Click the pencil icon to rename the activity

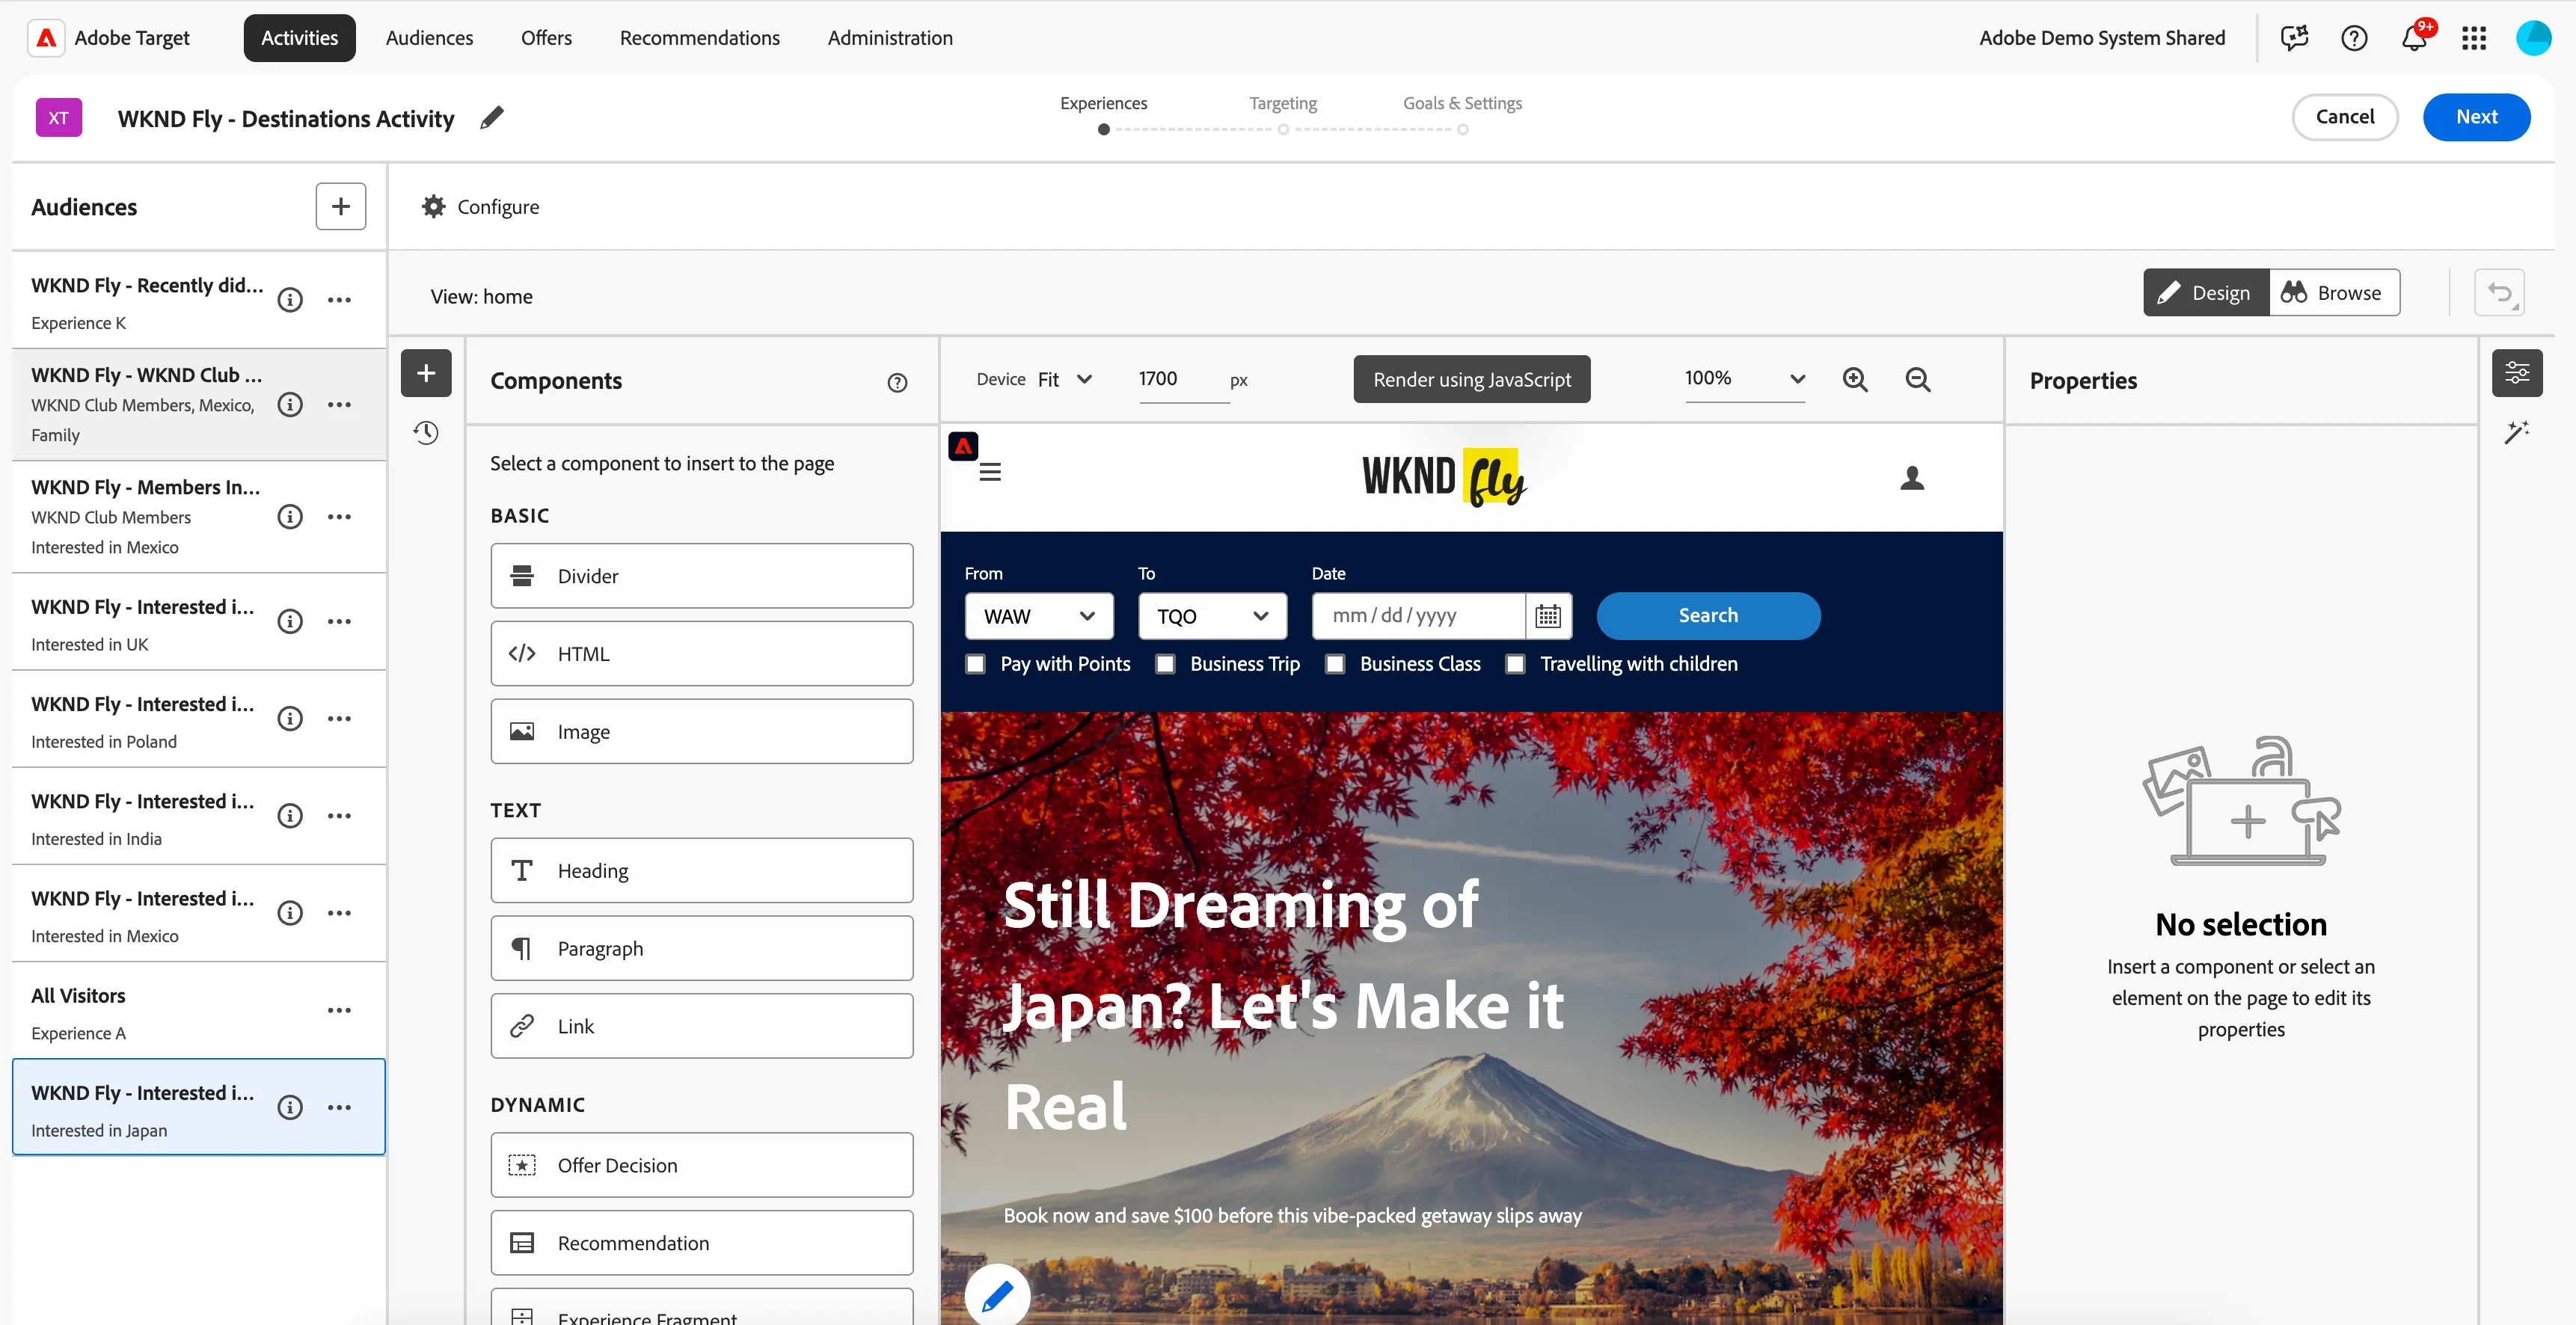[x=492, y=118]
